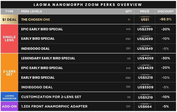Select LEGENDARY EARLY BIRD SPECIAL perk
The image size is (177, 112).
pos(48,58)
